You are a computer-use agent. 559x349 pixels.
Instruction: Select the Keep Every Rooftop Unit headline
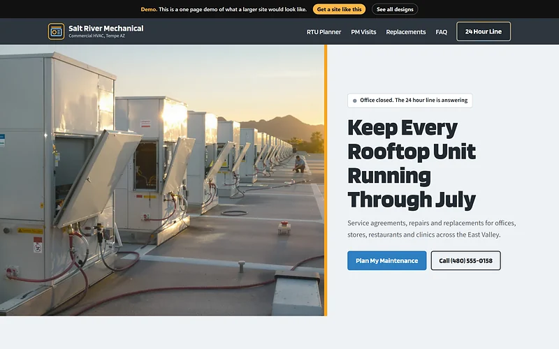click(412, 163)
